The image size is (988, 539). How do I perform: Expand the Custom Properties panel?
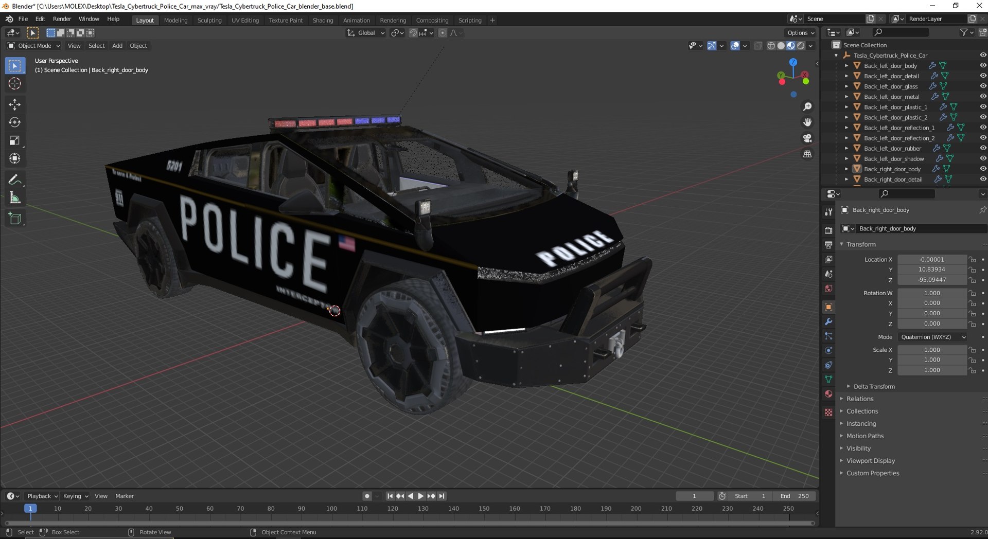point(873,473)
